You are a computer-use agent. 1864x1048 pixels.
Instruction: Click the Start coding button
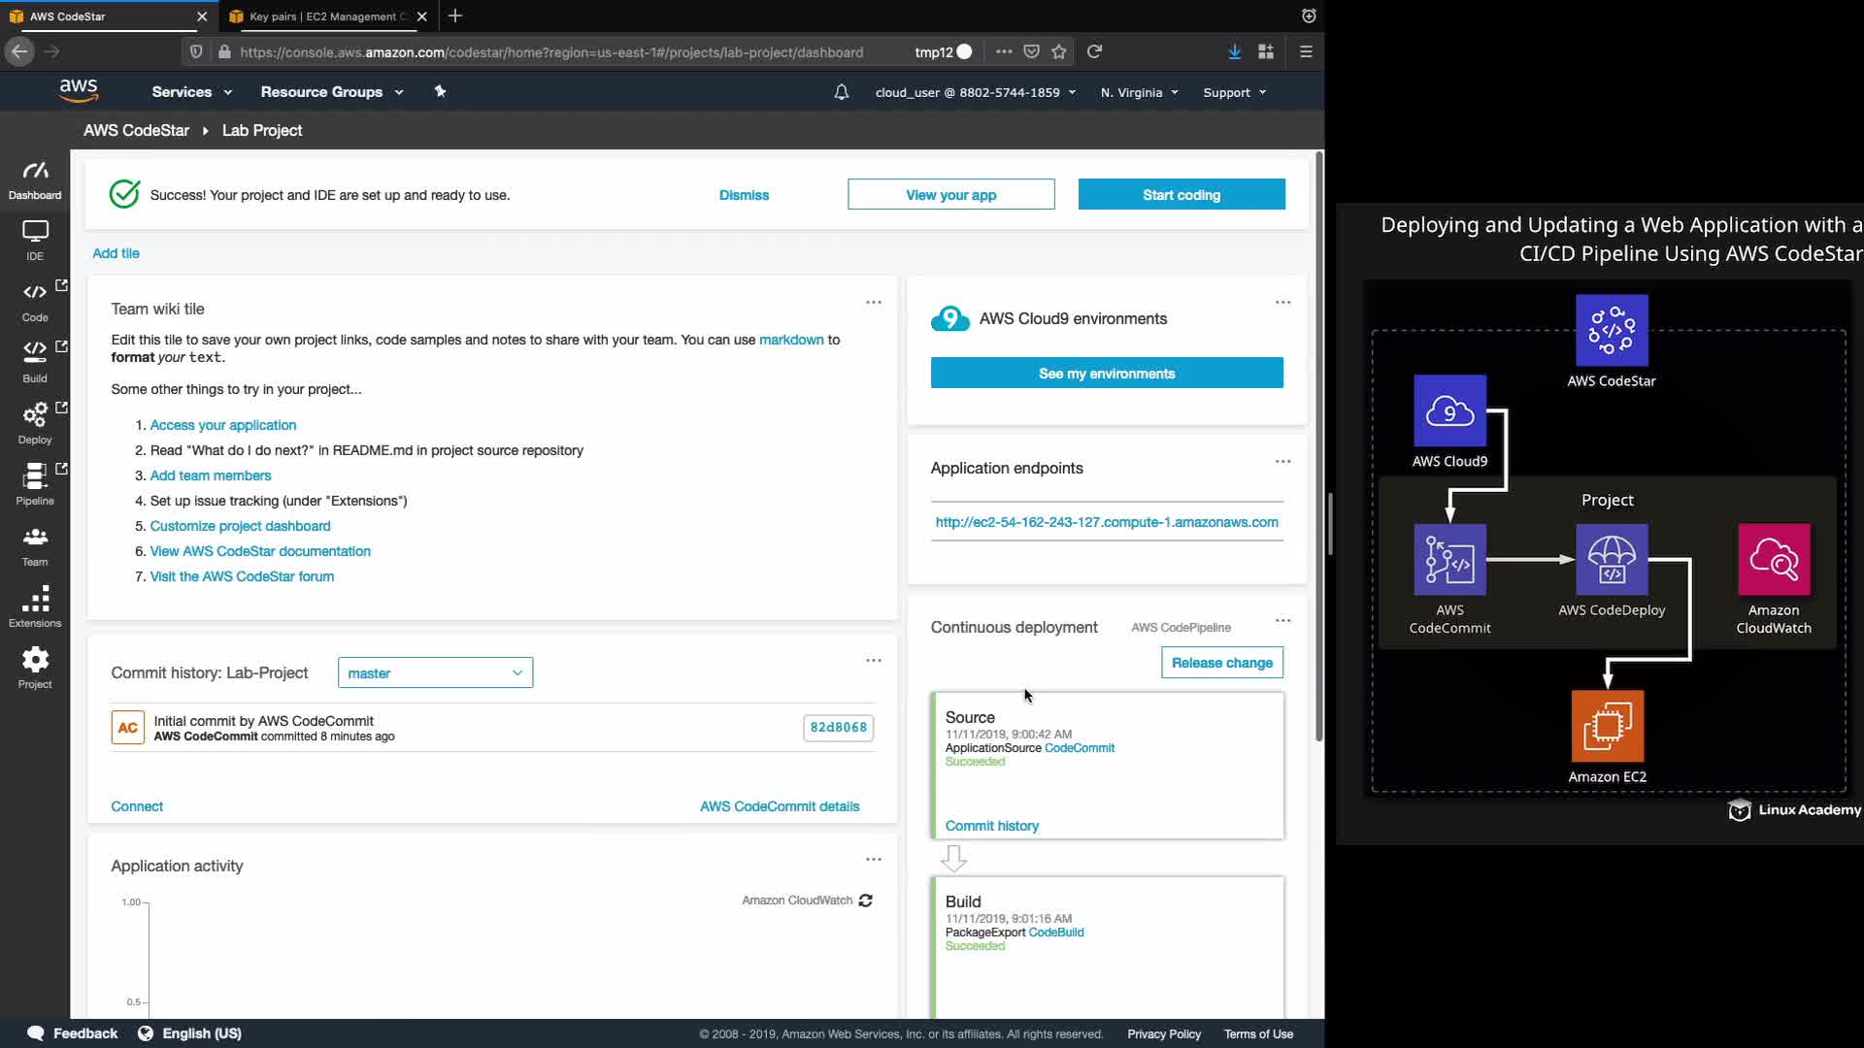tap(1182, 195)
